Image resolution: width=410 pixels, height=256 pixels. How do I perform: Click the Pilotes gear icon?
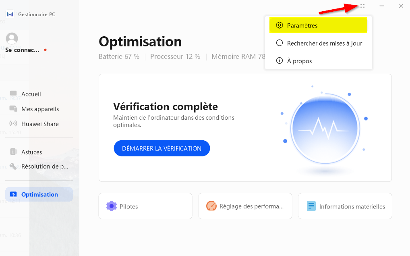pos(112,206)
